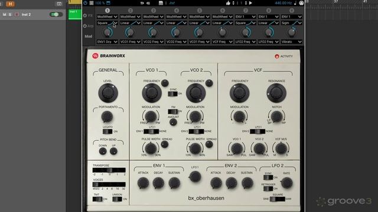Click the VCO 1 ENV1/LFO1/None selector
Image resolution: width=378 pixels, height=212 pixels.
[x=151, y=131]
